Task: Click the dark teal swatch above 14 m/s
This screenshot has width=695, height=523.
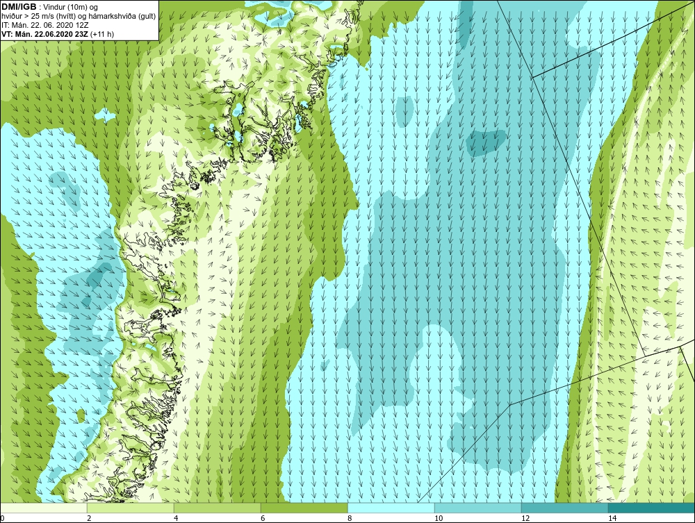Action: [x=652, y=508]
